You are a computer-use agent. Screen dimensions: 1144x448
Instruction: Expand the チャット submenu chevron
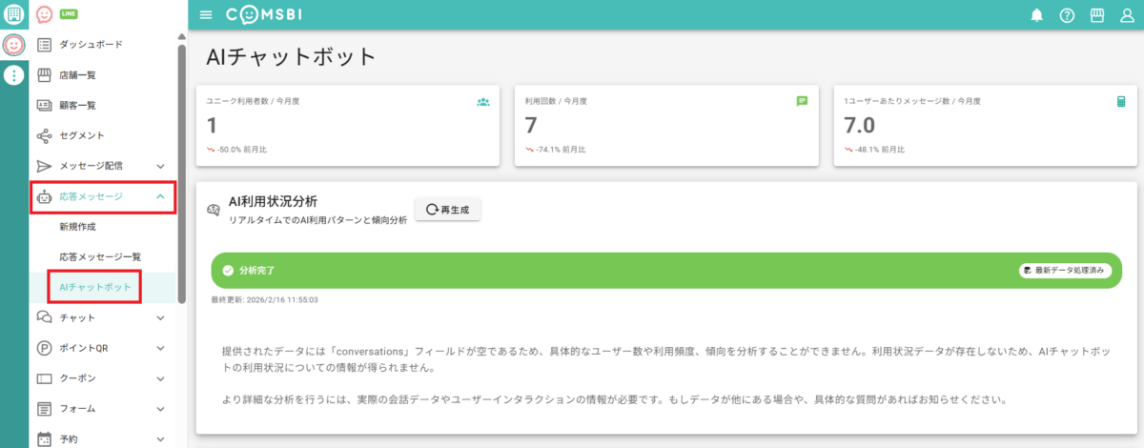(x=160, y=317)
